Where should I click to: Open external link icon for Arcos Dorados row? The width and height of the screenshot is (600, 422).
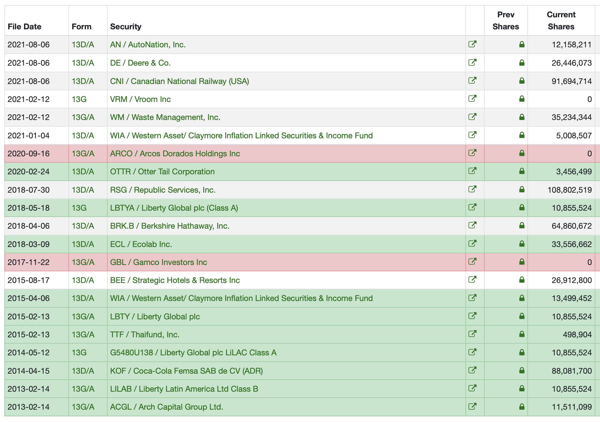[472, 153]
